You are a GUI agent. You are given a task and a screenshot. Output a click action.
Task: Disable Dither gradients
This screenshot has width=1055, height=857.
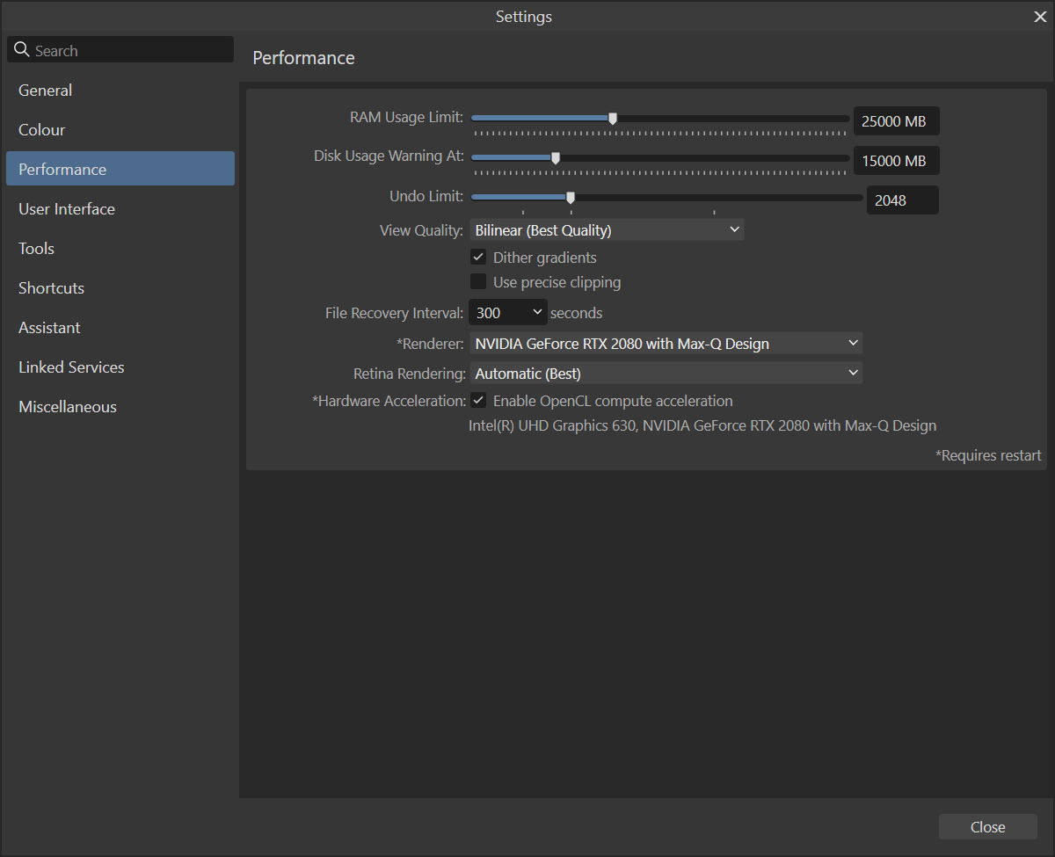(x=478, y=257)
